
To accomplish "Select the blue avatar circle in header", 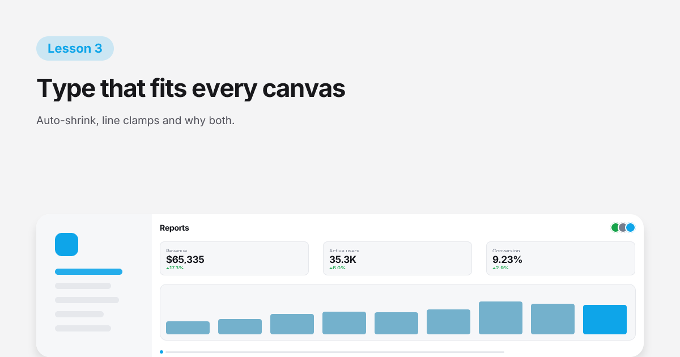I will tap(630, 227).
